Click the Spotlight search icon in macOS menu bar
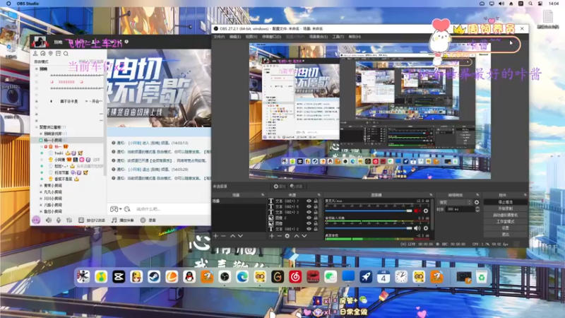 (530, 4)
